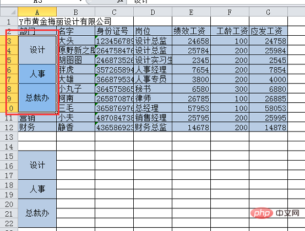Click performance pay value 3800

[191, 79]
